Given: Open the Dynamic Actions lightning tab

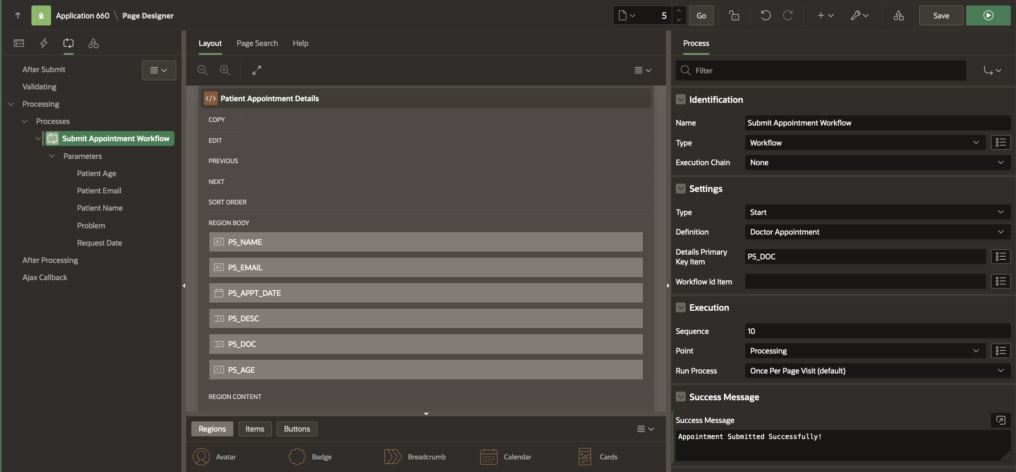Looking at the screenshot, I should (44, 43).
